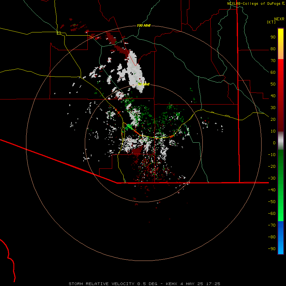The image size is (286, 286).
Task: Click the NEXLAB-College of DuPage title text
Action: (254, 3)
